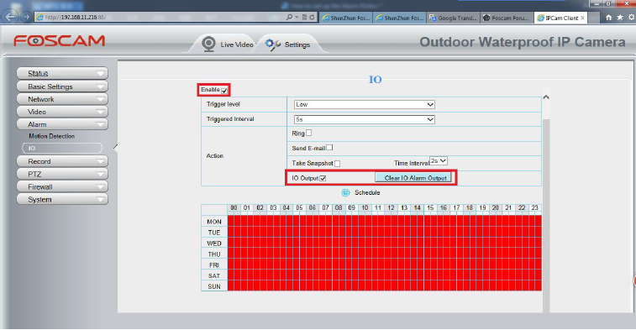Open the Triggered Interval dropdown

pos(365,119)
